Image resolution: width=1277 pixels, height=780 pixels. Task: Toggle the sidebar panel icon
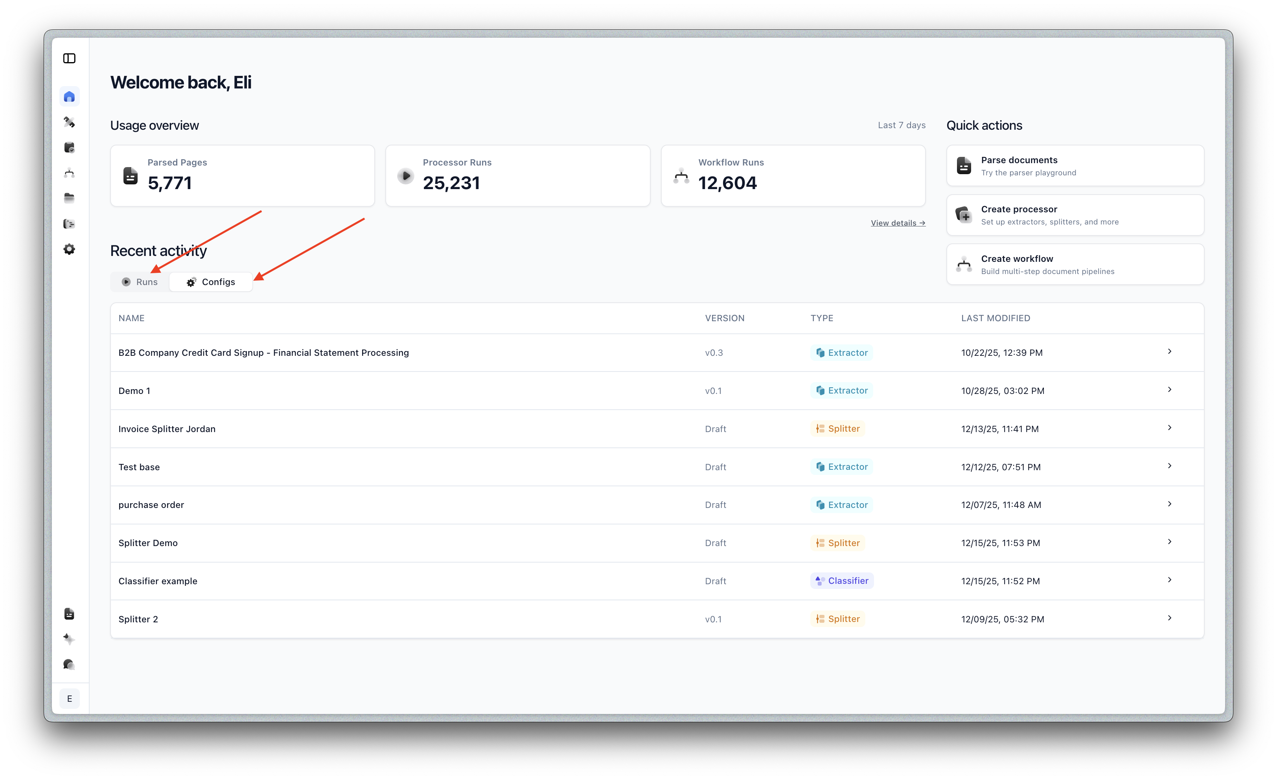70,59
